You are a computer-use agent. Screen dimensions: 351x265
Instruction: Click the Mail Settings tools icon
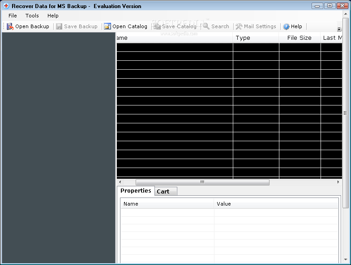pyautogui.click(x=239, y=26)
